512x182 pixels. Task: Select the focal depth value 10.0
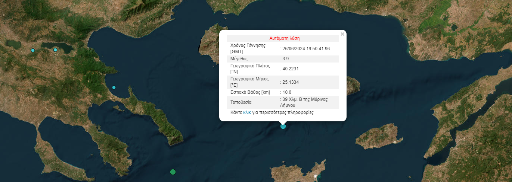tap(287, 92)
